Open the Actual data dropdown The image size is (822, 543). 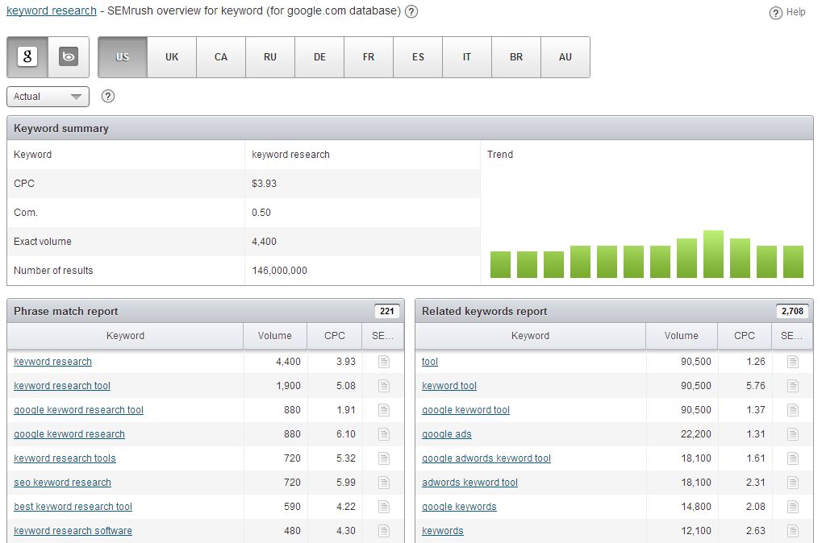[x=48, y=97]
